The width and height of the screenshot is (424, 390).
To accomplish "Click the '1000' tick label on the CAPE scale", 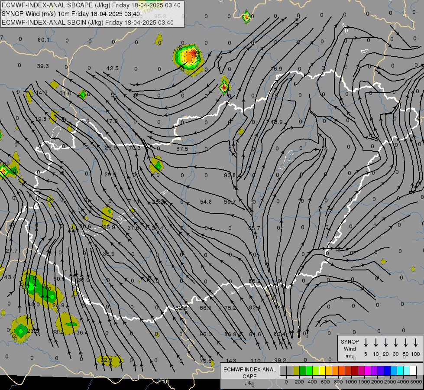I will coord(351,382).
